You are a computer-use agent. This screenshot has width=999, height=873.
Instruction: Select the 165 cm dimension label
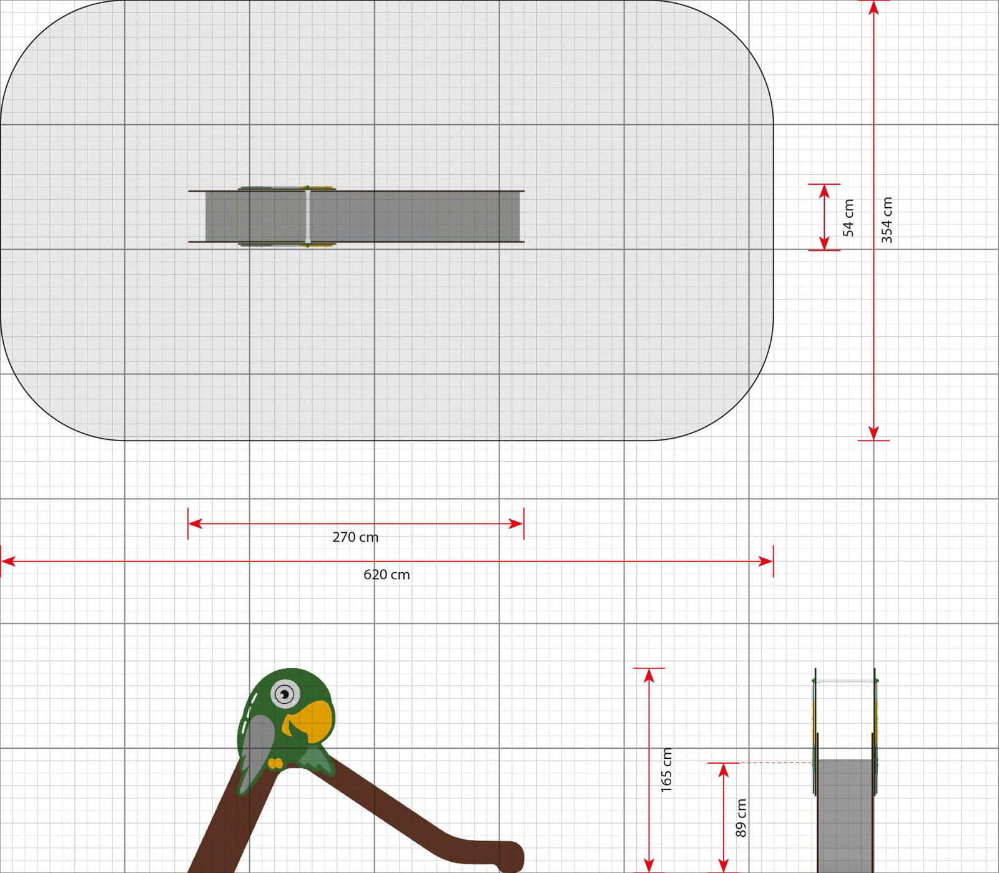666,770
